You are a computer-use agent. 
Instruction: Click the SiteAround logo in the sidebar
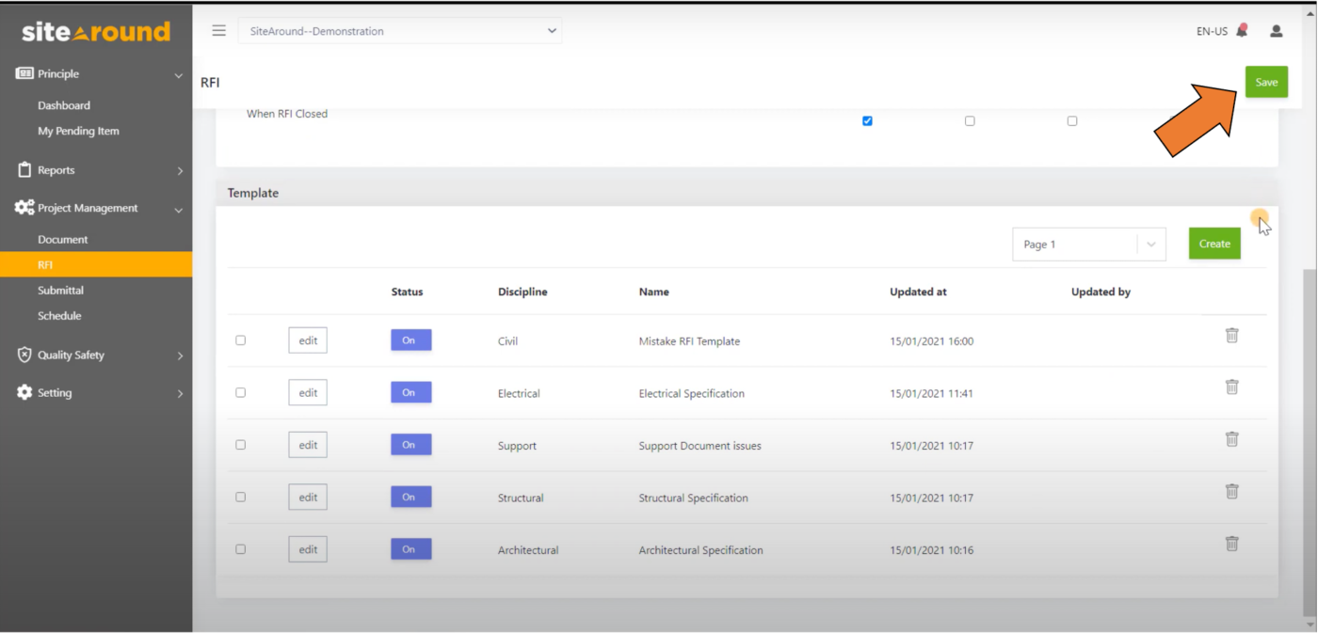click(x=94, y=30)
